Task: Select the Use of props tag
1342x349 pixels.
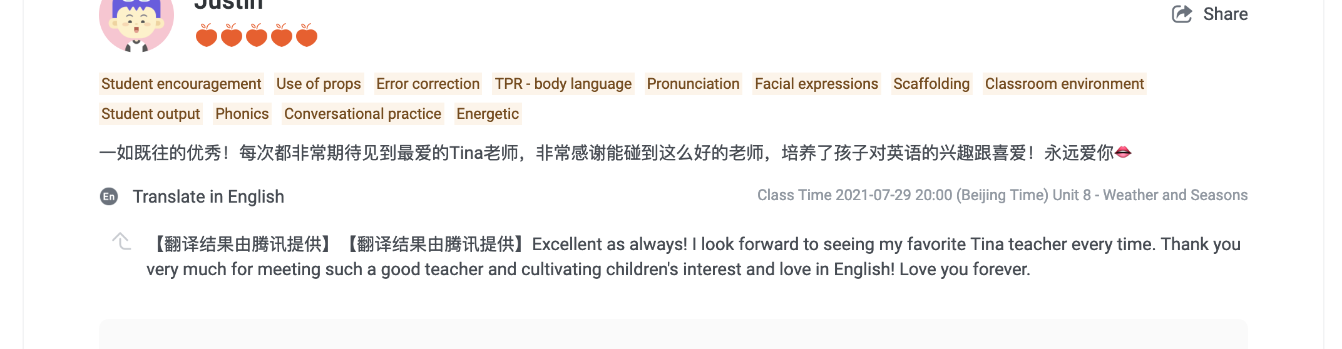Action: point(319,84)
